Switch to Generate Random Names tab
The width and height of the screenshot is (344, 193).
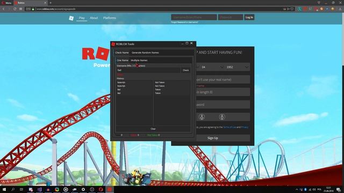click(x=145, y=53)
